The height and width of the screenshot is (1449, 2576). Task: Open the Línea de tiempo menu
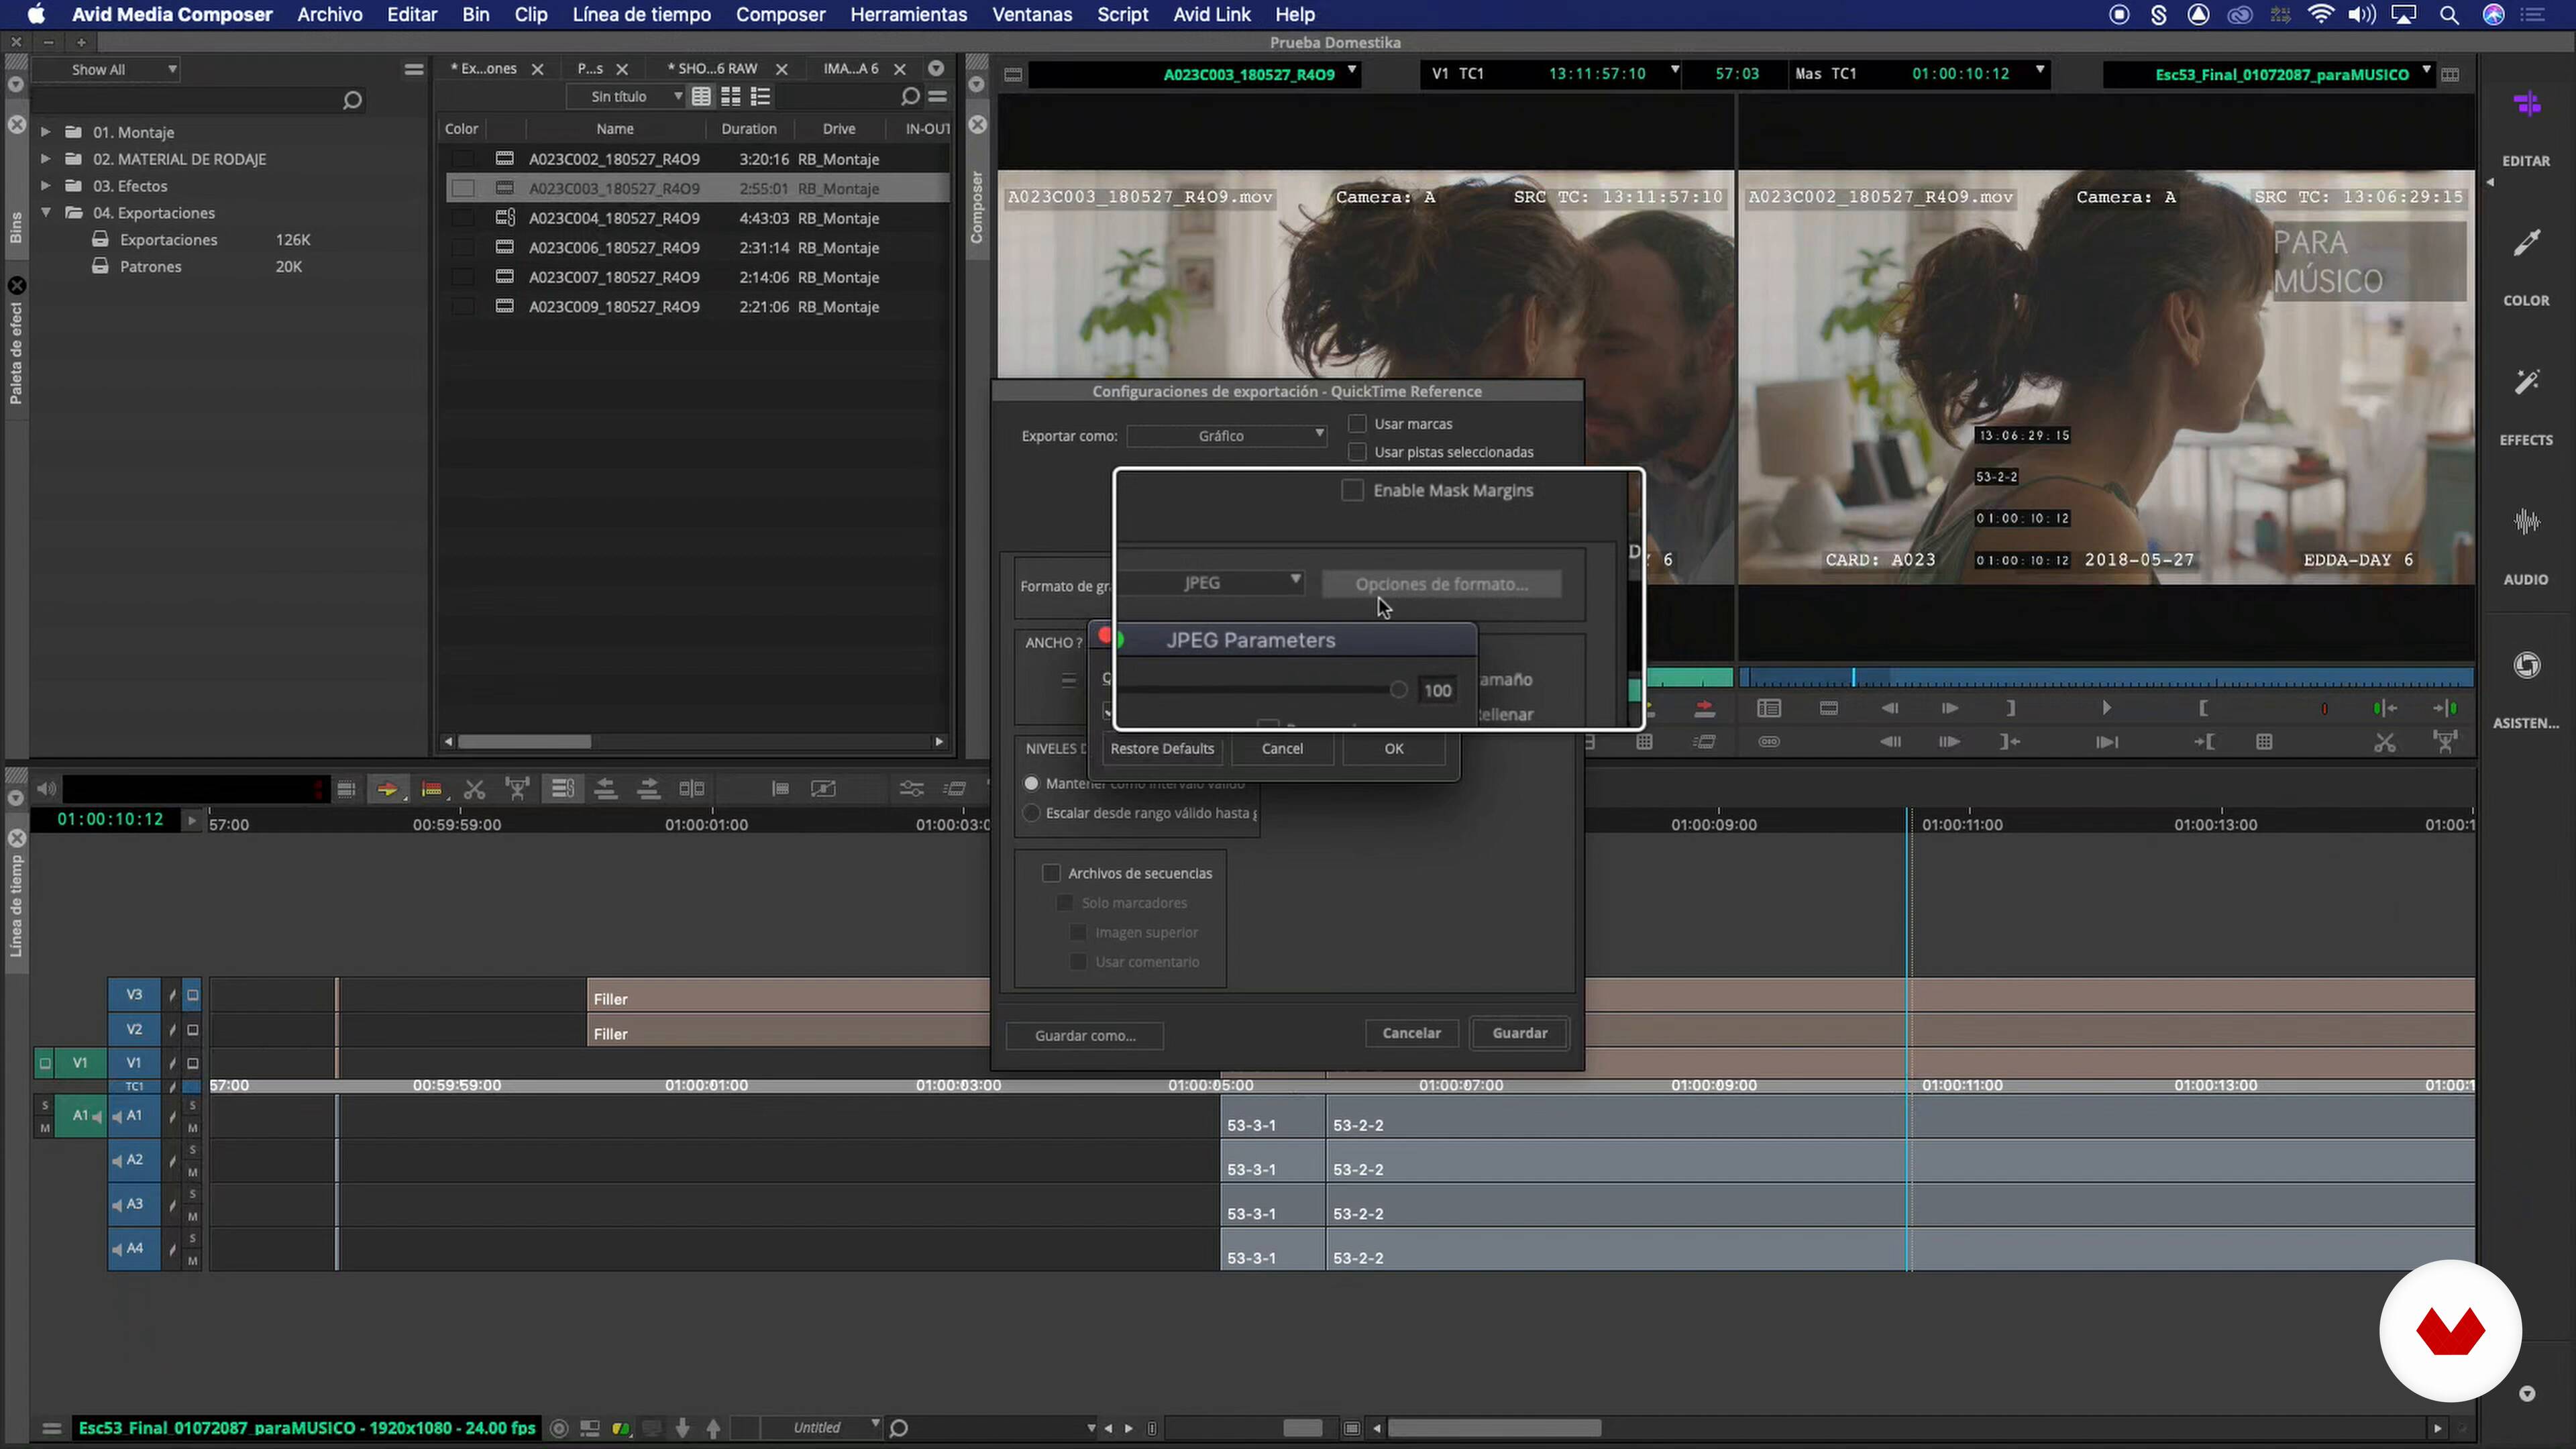(x=642, y=15)
